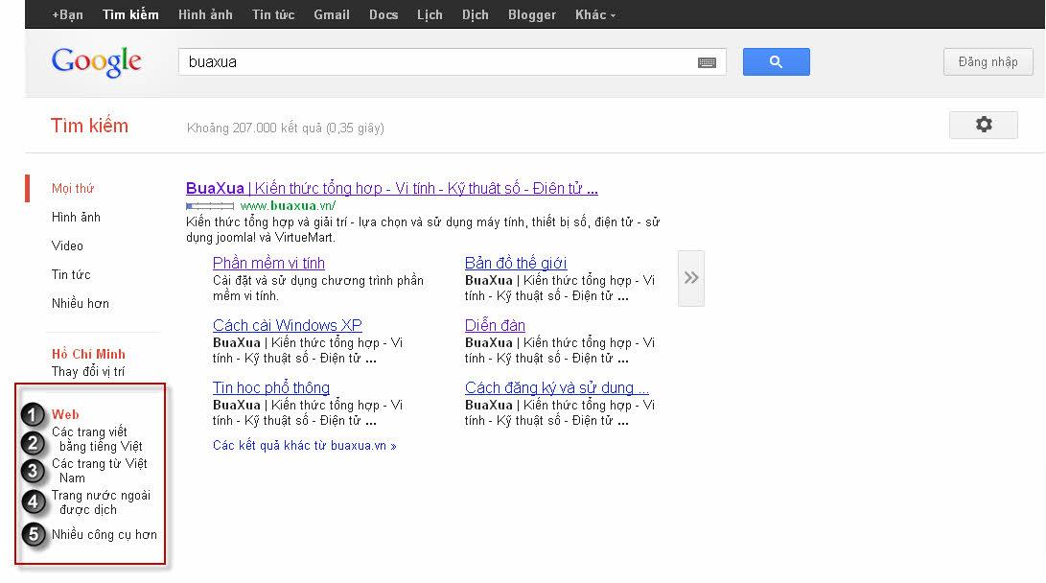The width and height of the screenshot is (1046, 583).
Task: Click the Đăng nhập button
Action: coord(988,62)
